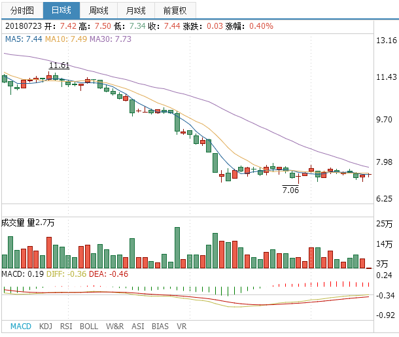Click the 14万 volume axis label
Viewport: 399px width, 337px height.
(x=384, y=244)
